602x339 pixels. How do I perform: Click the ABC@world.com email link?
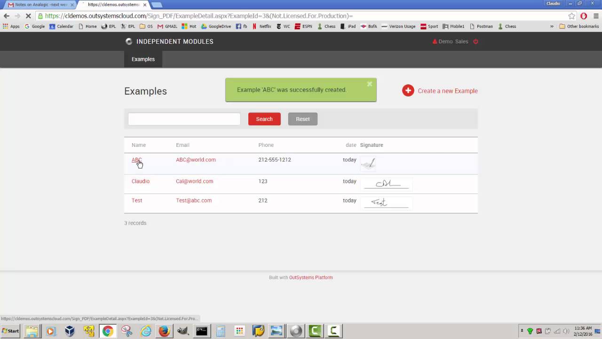click(196, 160)
